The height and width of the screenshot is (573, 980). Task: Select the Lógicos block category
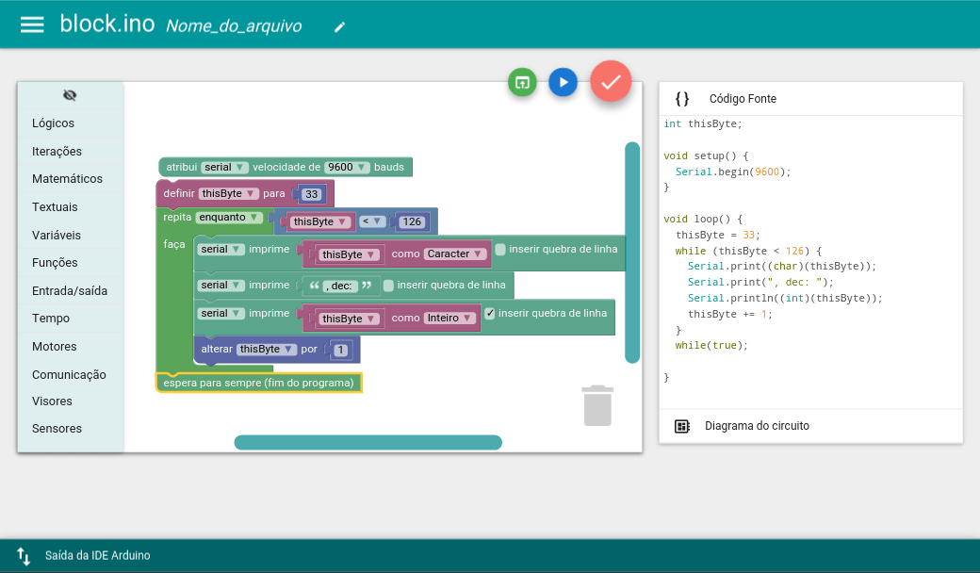pos(53,123)
